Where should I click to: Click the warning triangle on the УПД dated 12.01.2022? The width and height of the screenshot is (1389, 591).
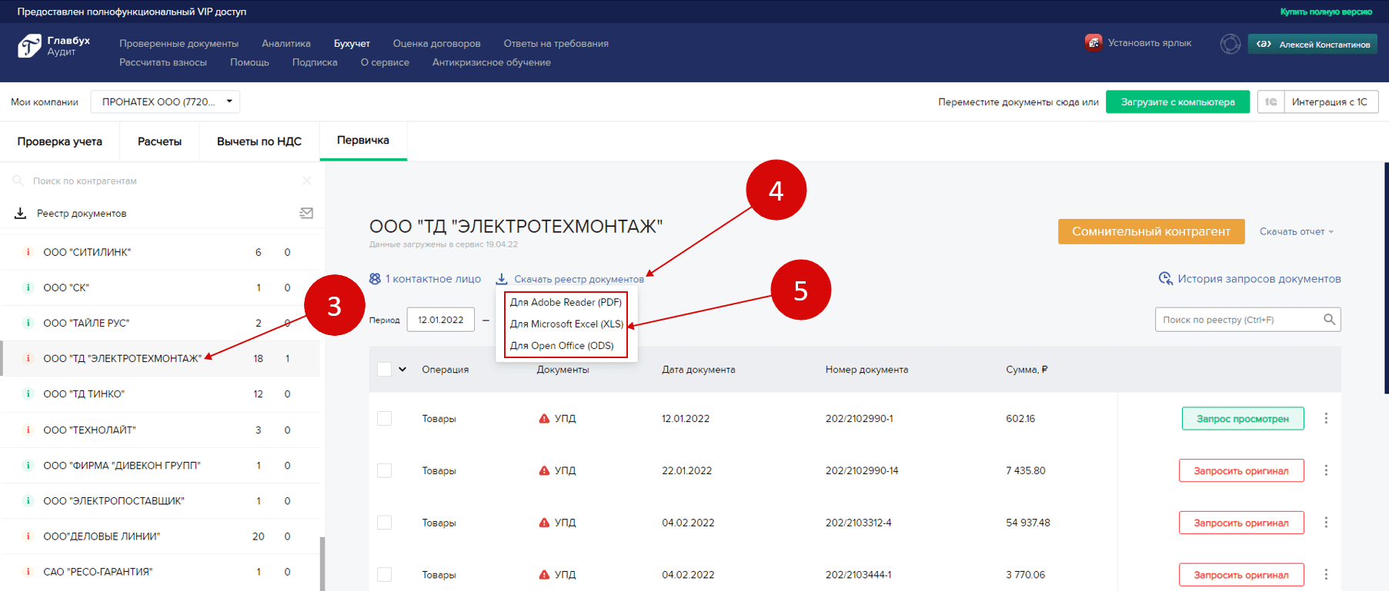coord(544,418)
